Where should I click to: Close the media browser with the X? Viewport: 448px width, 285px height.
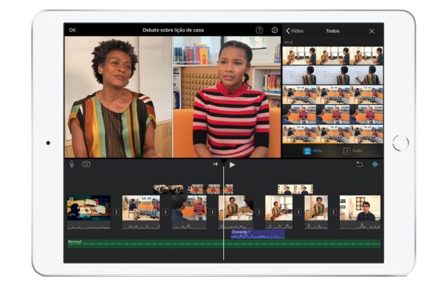[x=371, y=31]
